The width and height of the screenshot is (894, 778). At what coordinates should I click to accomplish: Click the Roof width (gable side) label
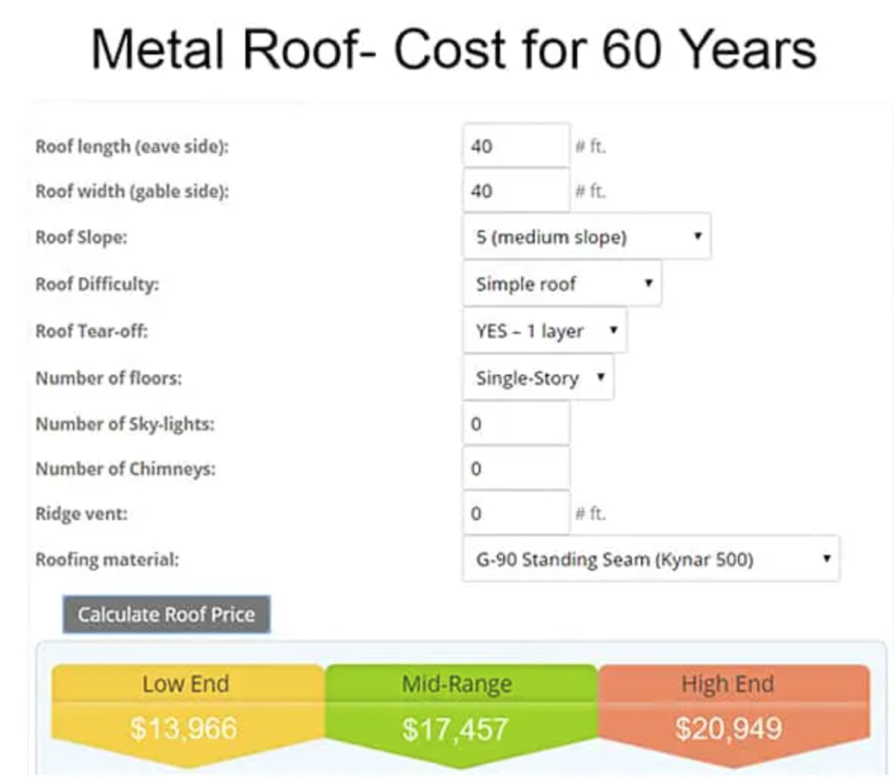133,191
